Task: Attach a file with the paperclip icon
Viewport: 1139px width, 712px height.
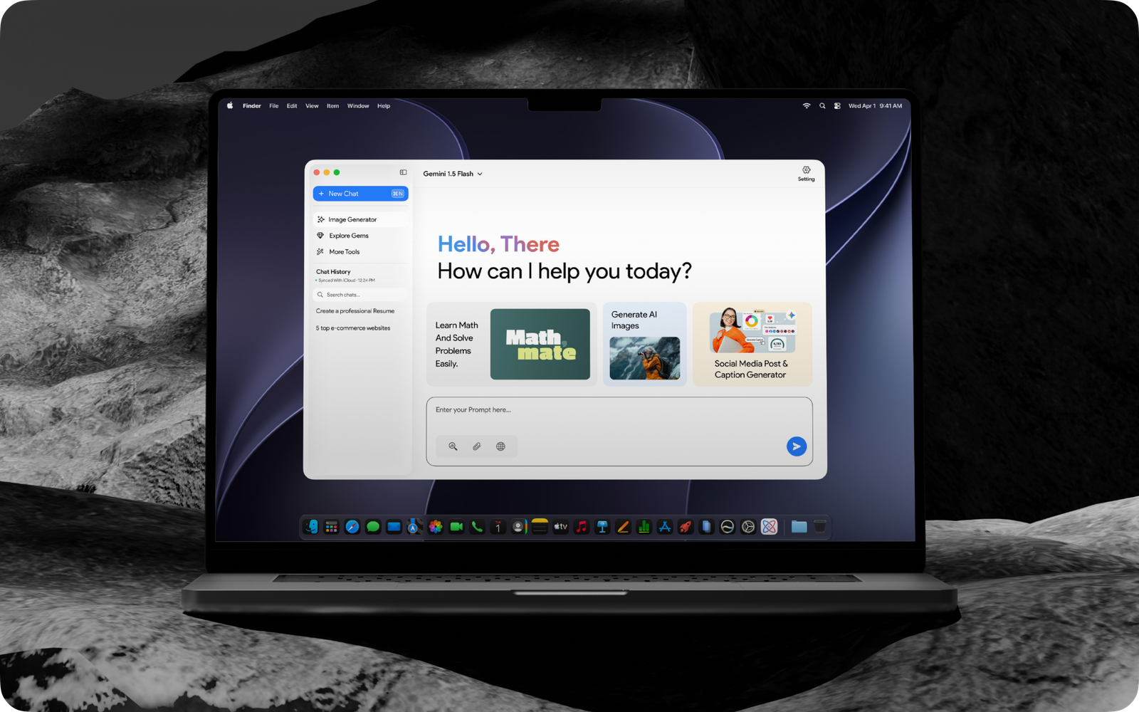Action: pos(477,446)
